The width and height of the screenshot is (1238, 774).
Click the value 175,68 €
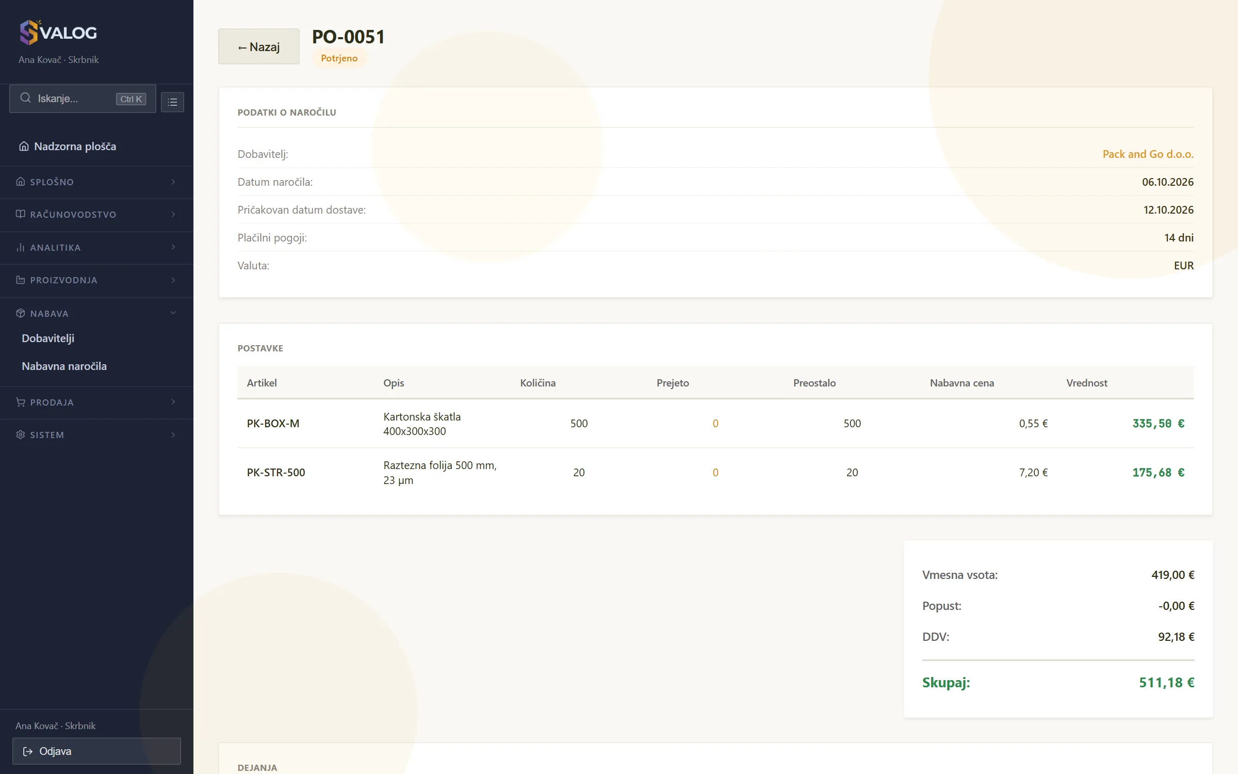(1158, 473)
